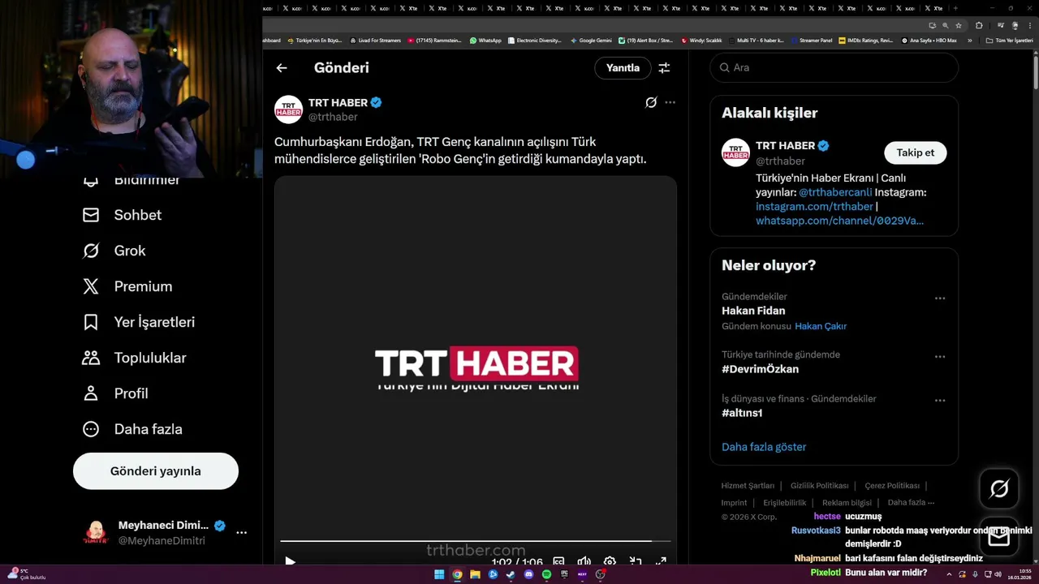Click the Yanıtla reply button
Screen dimensions: 1039x584
coord(623,68)
